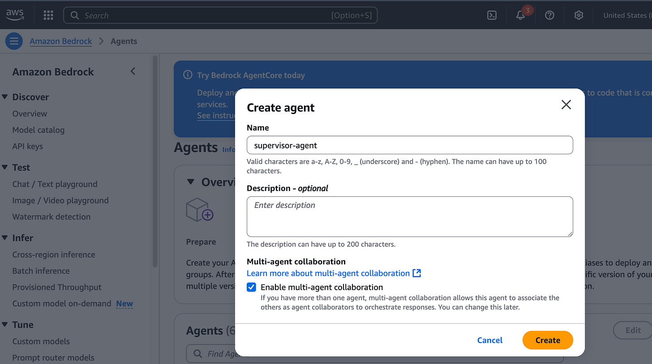Click the Create agent dialog title
This screenshot has width=652, height=364.
[x=281, y=108]
